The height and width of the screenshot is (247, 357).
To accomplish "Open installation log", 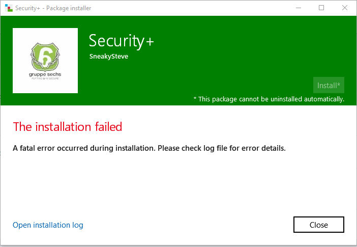I will point(48,225).
